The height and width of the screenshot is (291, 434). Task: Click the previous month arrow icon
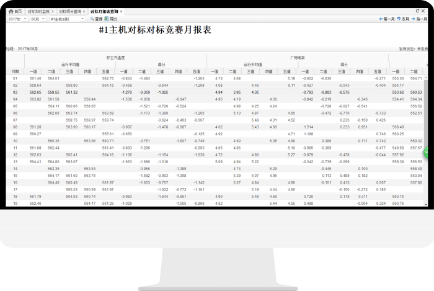pos(381,19)
